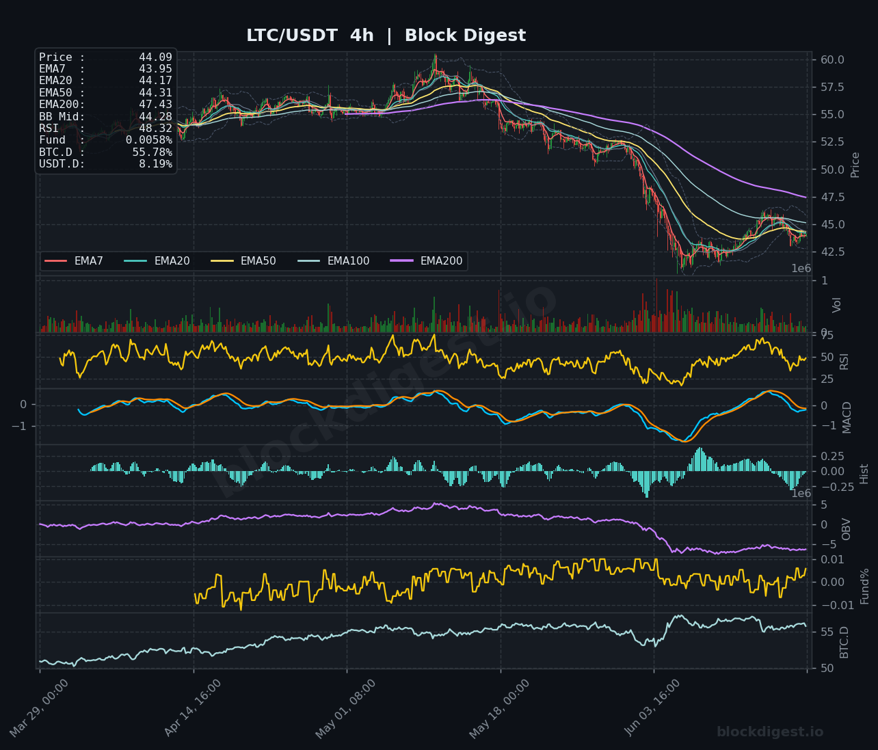Image resolution: width=878 pixels, height=750 pixels.
Task: Select the yellow EMA50 legend line
Action: 222,261
